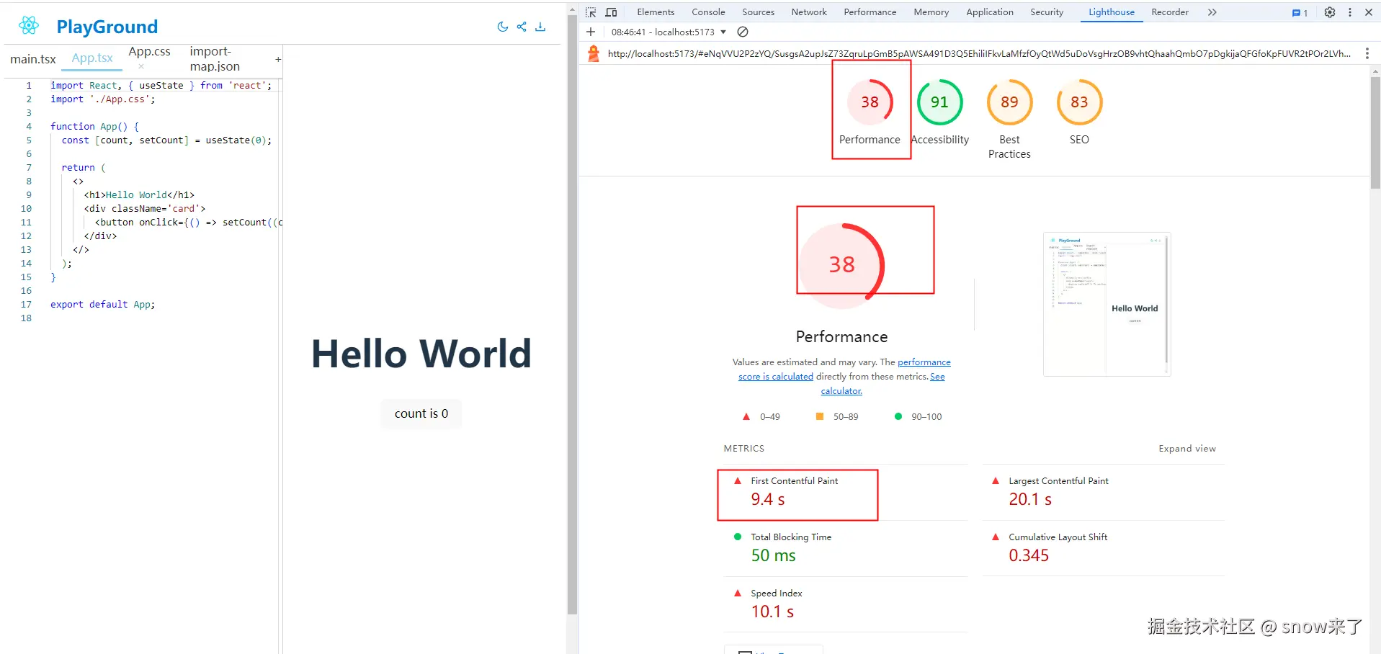
Task: Switch to the Memory tab
Action: 931,12
